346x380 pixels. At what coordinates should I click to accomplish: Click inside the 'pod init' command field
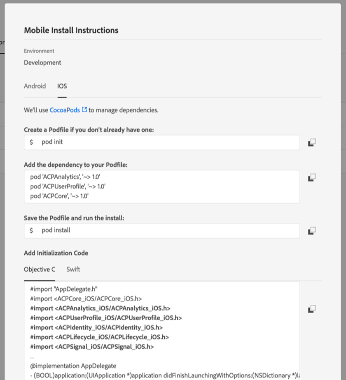click(x=165, y=142)
